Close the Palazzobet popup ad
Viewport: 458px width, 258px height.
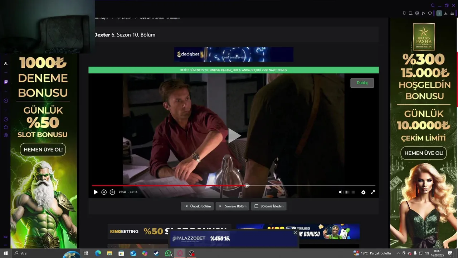(x=295, y=233)
